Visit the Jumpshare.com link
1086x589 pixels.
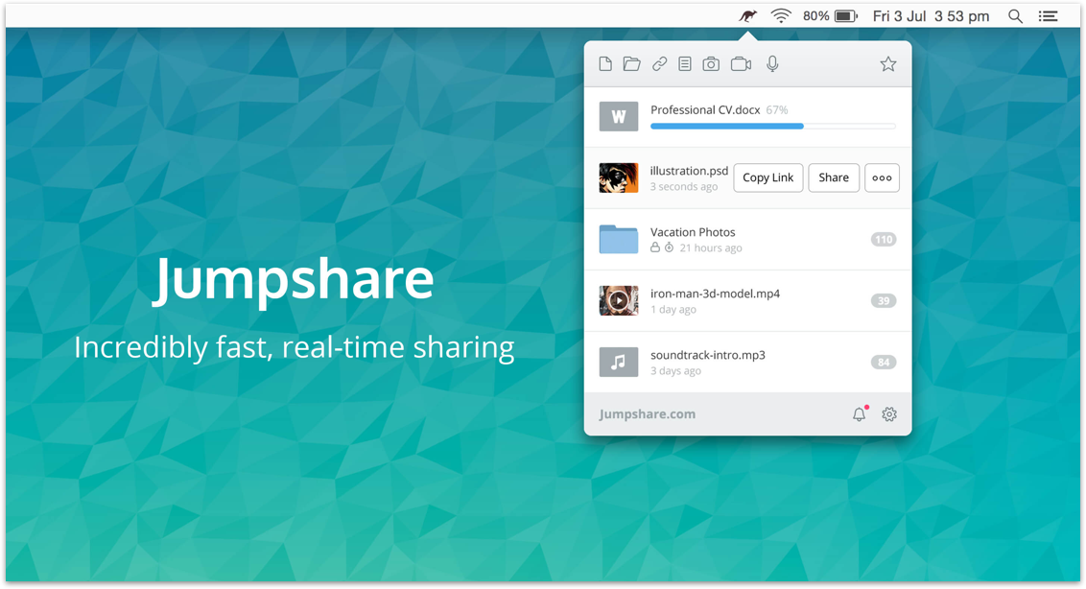pos(648,414)
